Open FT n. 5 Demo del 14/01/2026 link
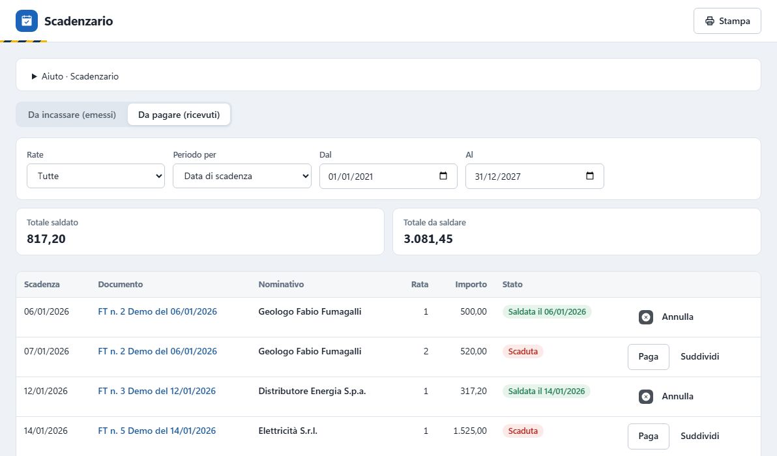This screenshot has width=777, height=456. (x=156, y=431)
